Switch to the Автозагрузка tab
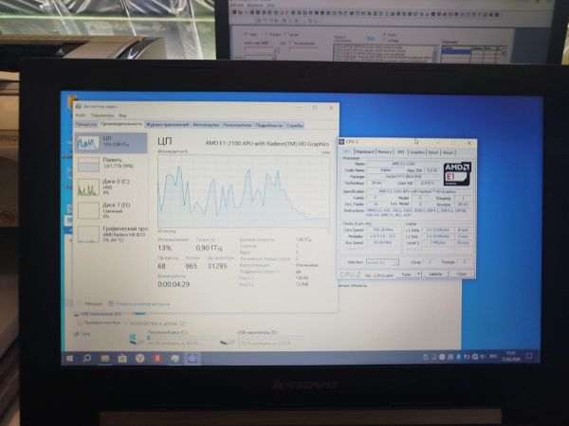Image resolution: width=569 pixels, height=426 pixels. (206, 125)
